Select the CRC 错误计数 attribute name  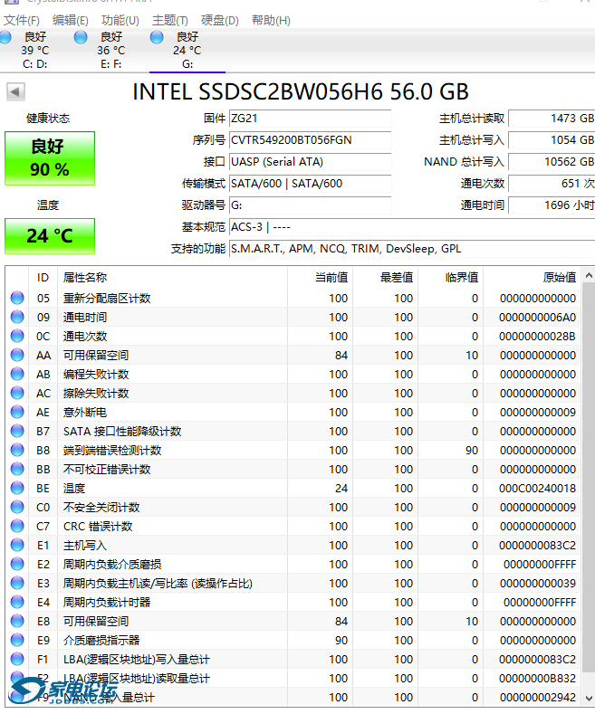click(x=98, y=527)
